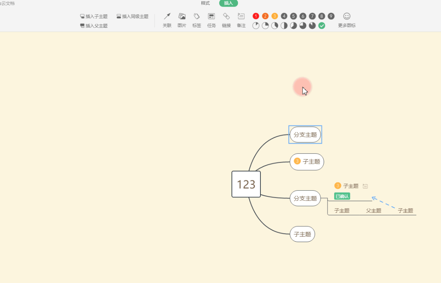Click the 插入子主题 button
This screenshot has height=283, width=441.
click(x=94, y=16)
